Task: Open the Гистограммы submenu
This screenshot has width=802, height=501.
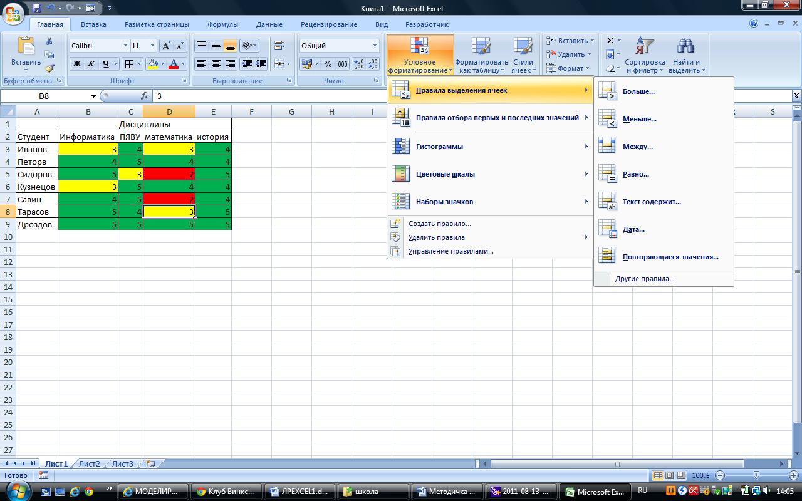Action: click(491, 147)
